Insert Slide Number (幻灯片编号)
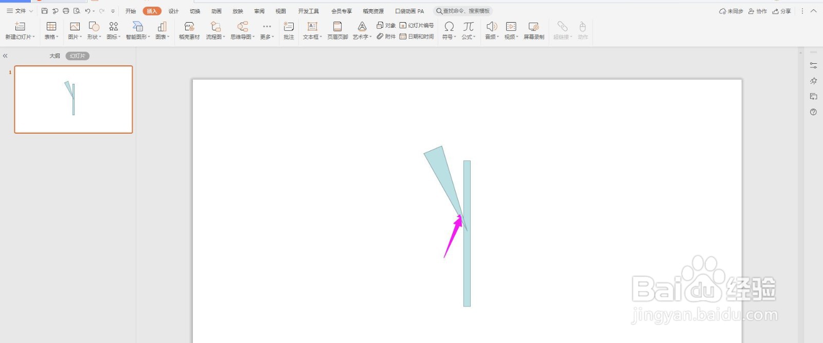 click(x=417, y=25)
